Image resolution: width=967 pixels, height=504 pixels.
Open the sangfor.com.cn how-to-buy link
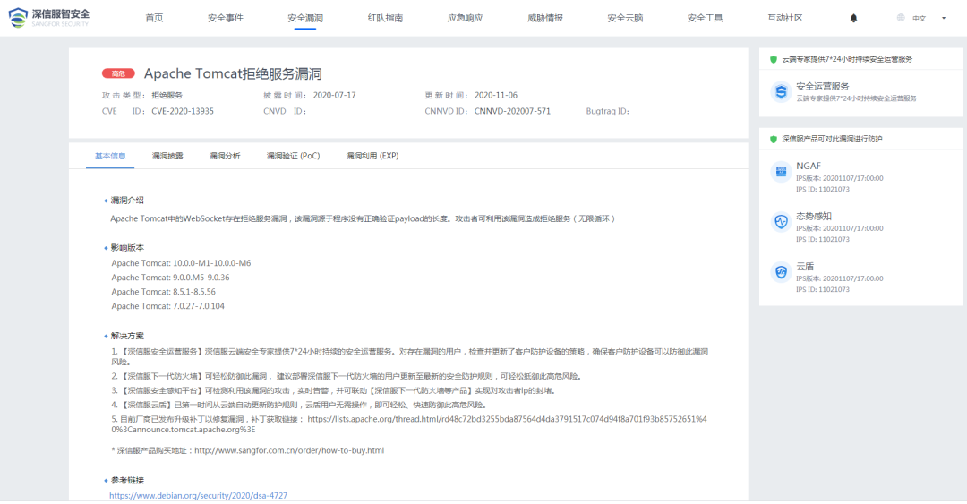(289, 450)
